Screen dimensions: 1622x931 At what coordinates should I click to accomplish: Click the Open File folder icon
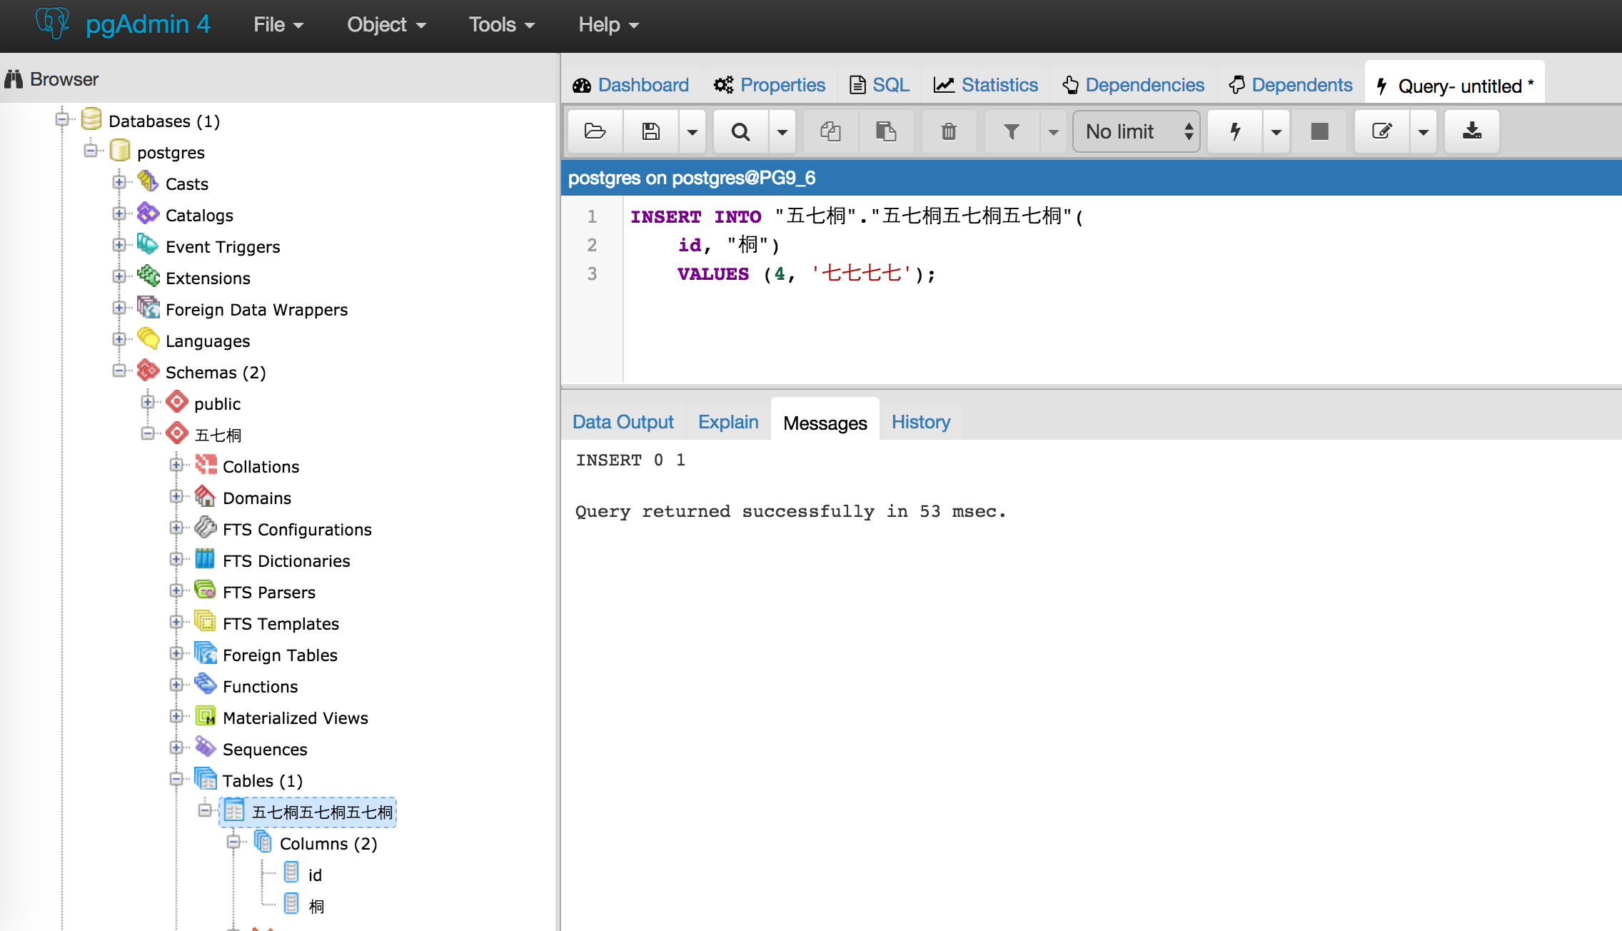coord(595,131)
